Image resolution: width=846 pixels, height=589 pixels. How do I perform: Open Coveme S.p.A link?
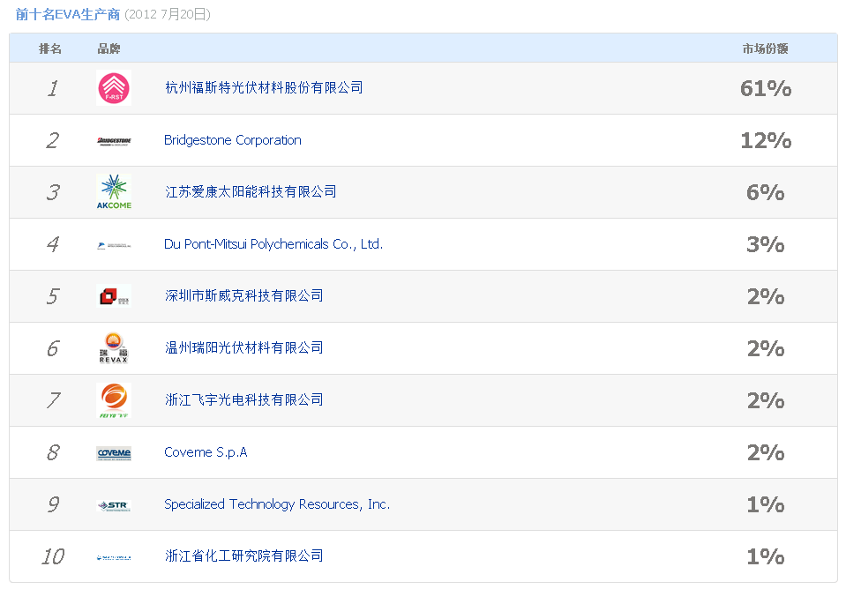pos(206,452)
